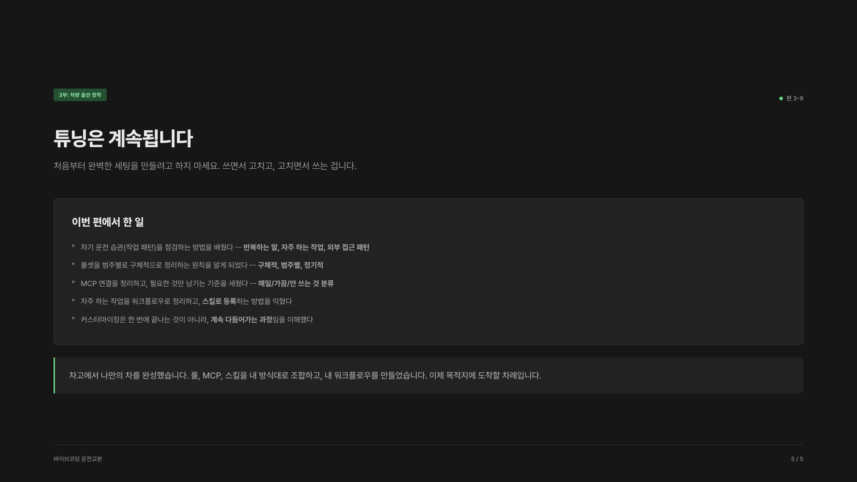Click the quote text starting with 차고에서 나만의 차를

[x=305, y=375]
